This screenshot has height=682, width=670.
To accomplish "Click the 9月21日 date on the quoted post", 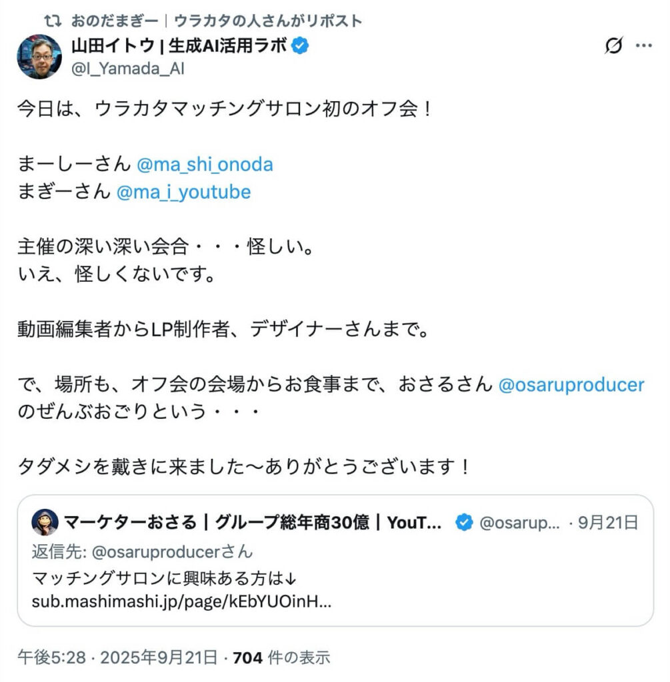I will [608, 523].
